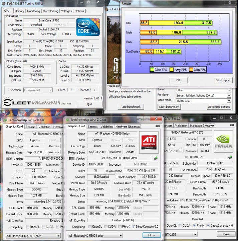Click the Core Voltage 1.458 V field
The width and height of the screenshot is (238, 241).
tap(66, 34)
